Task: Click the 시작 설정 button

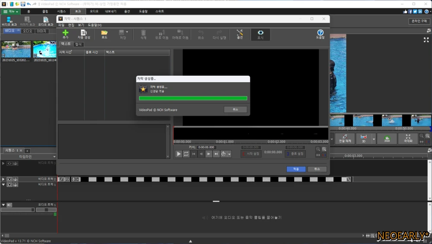Action: pyautogui.click(x=251, y=154)
